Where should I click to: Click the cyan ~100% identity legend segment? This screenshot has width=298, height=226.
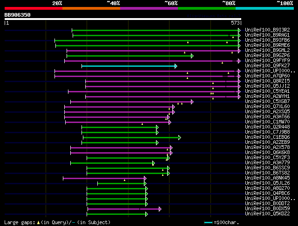pyautogui.click(x=265, y=8)
